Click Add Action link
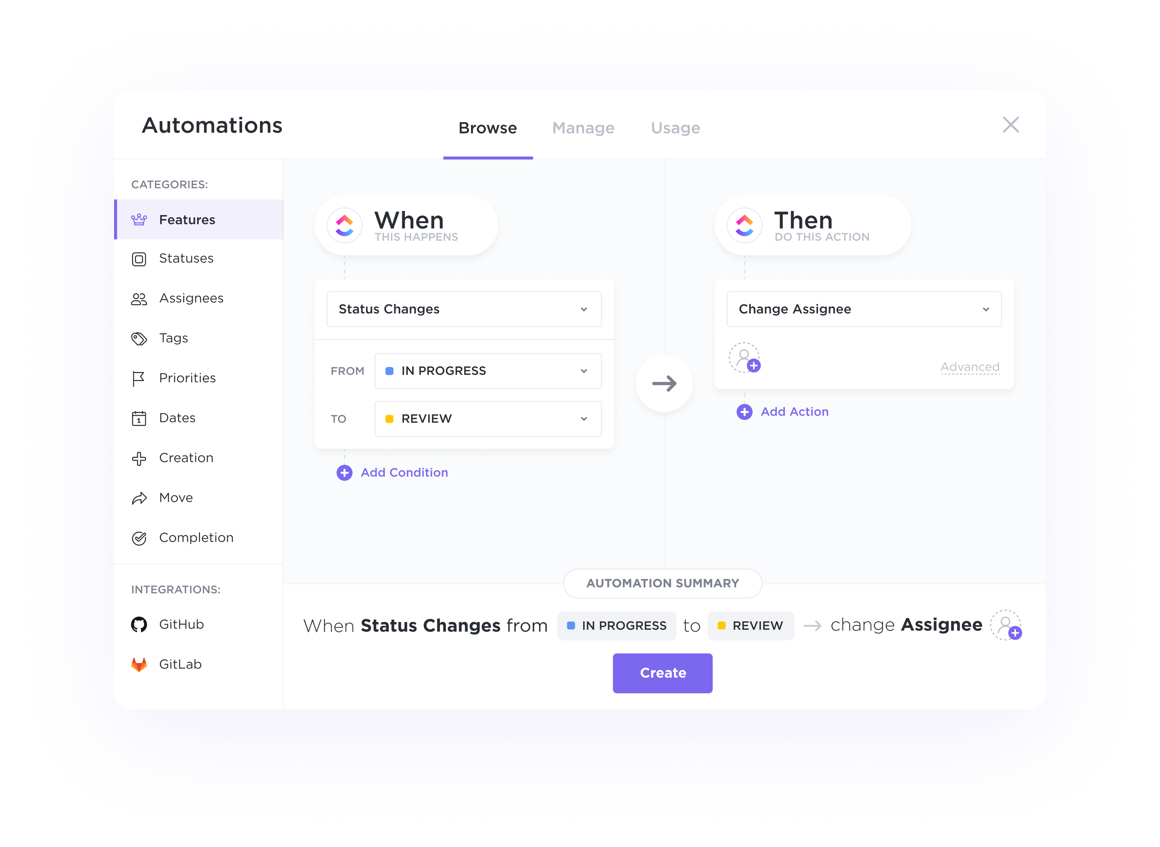Image resolution: width=1160 pixels, height=847 pixels. tap(783, 411)
